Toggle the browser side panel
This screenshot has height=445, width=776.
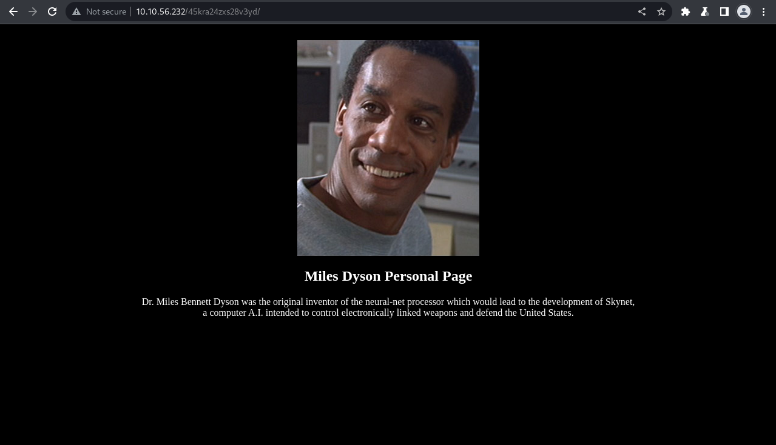[724, 12]
